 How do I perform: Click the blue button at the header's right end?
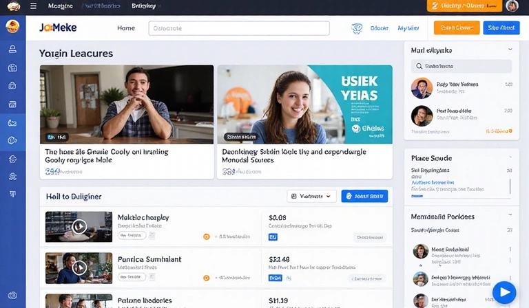501,28
